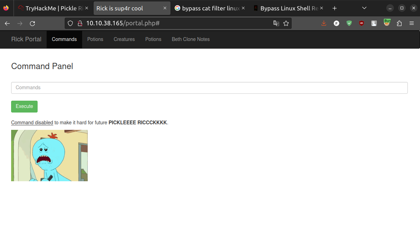The width and height of the screenshot is (420, 242).
Task: Open the Potions link after Creatures
Action: pyautogui.click(x=153, y=39)
